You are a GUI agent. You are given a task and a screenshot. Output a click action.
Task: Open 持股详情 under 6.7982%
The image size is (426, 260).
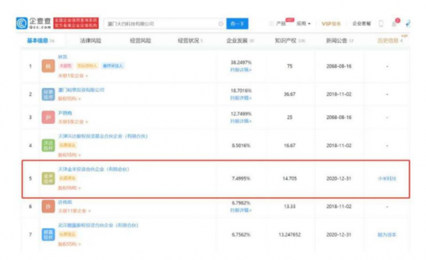(x=241, y=210)
